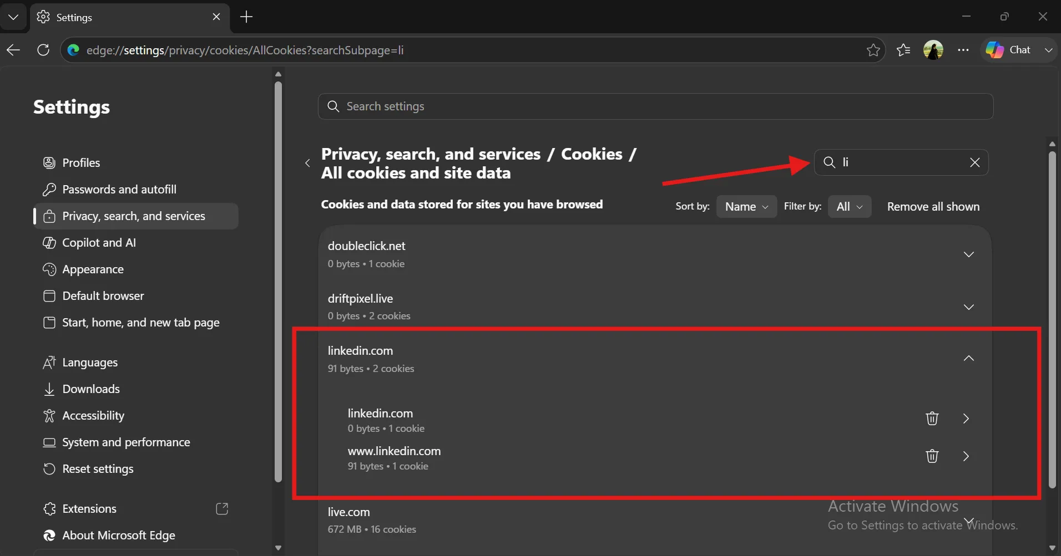Open the Filter by All dropdown

850,207
